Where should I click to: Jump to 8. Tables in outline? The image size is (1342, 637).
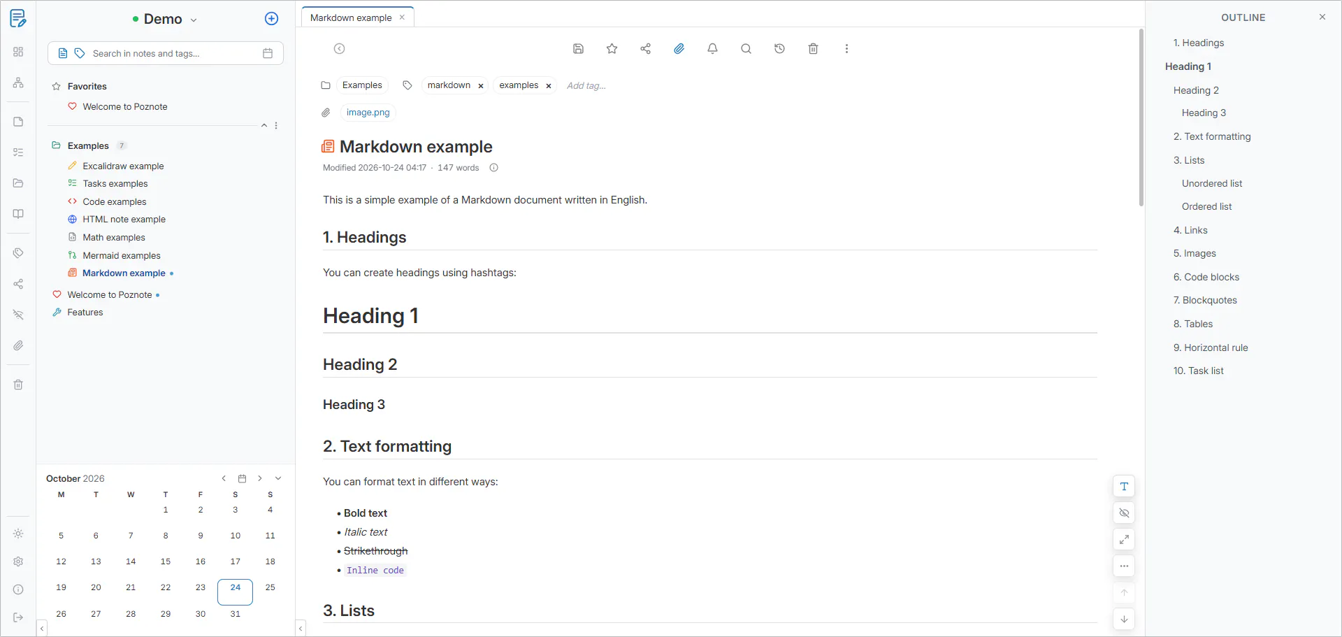(1192, 324)
